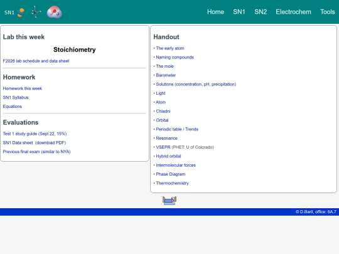Open the Barometer handout
Viewport: 339px width, 254px height.
coord(166,75)
